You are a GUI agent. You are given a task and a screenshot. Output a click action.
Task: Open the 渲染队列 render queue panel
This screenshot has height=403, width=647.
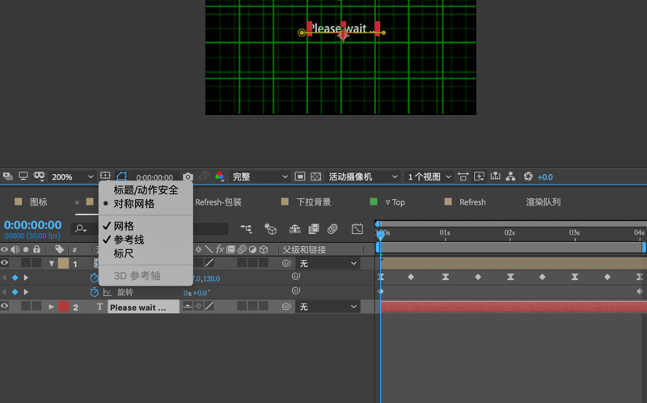543,202
